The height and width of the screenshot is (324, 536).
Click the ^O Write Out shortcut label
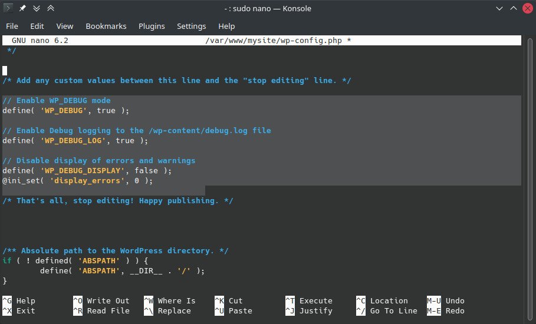click(x=101, y=301)
